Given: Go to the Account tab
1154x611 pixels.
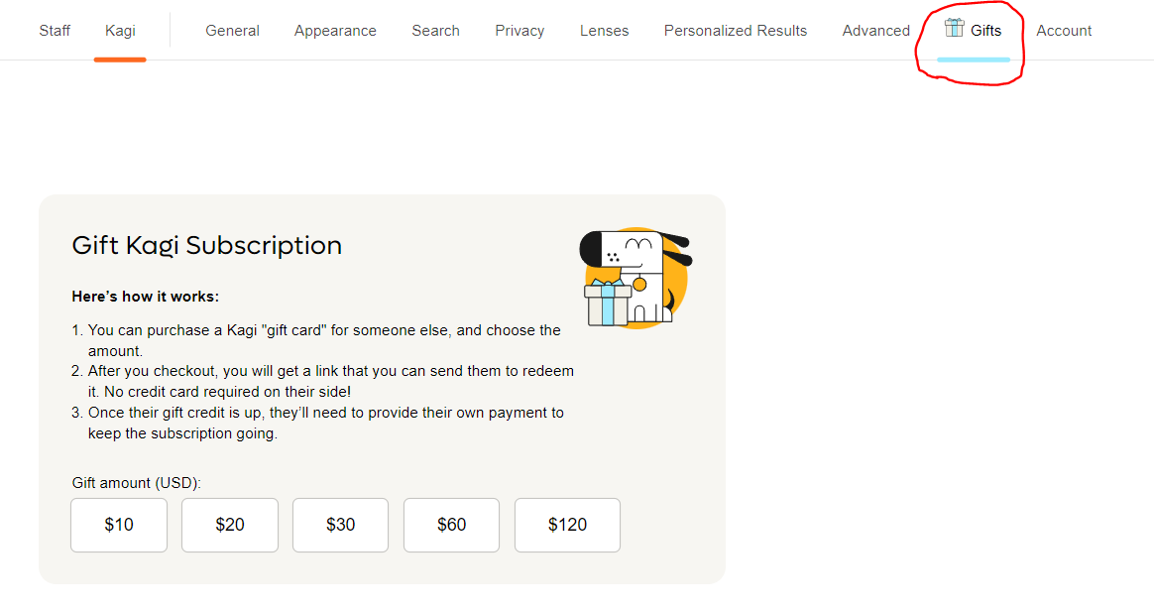Looking at the screenshot, I should pos(1064,31).
